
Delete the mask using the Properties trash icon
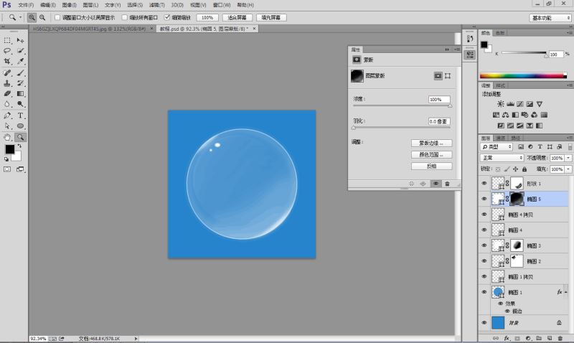tap(447, 184)
